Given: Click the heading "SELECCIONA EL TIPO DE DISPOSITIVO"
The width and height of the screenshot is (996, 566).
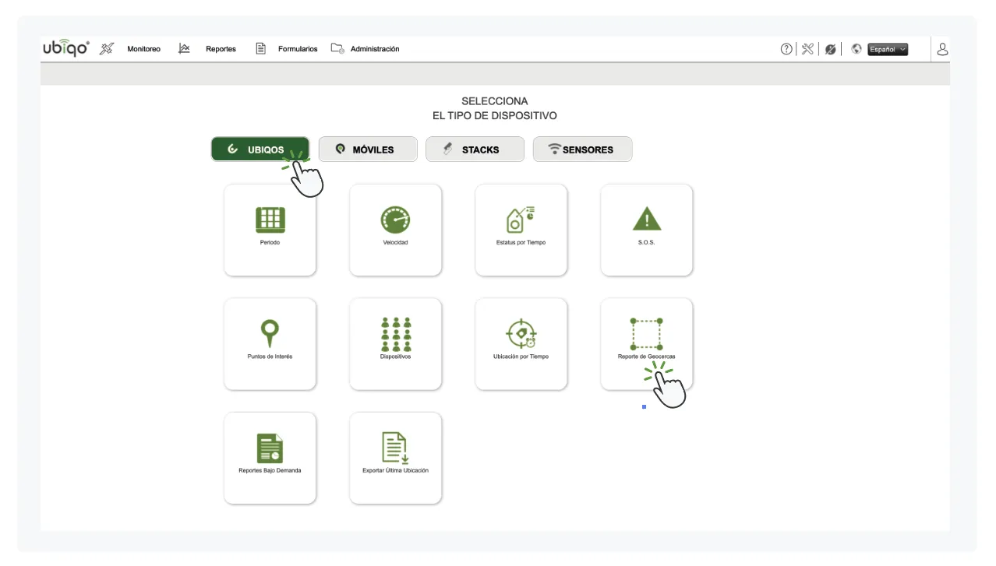Looking at the screenshot, I should pos(495,108).
